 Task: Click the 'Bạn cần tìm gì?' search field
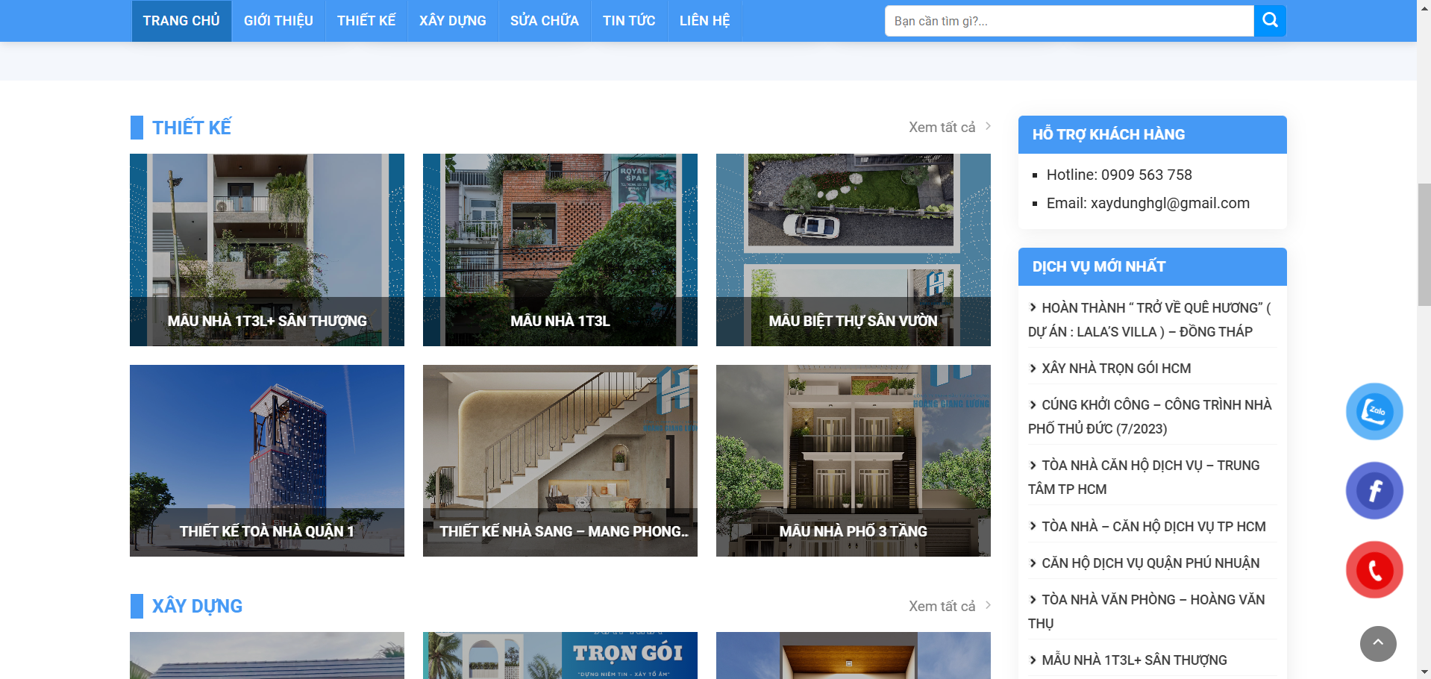(x=1068, y=21)
